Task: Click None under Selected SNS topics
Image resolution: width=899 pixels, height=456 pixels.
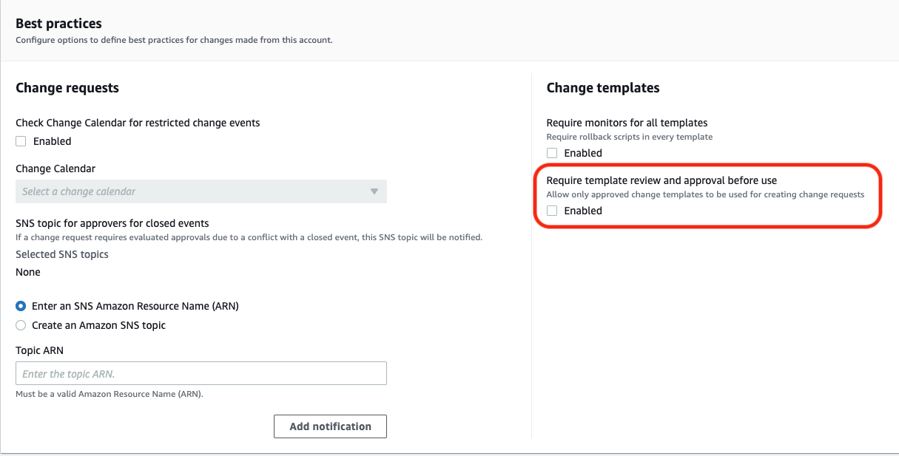Action: pos(28,272)
